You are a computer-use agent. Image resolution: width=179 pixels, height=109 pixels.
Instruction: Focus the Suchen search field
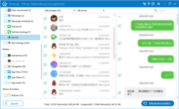[165, 10]
